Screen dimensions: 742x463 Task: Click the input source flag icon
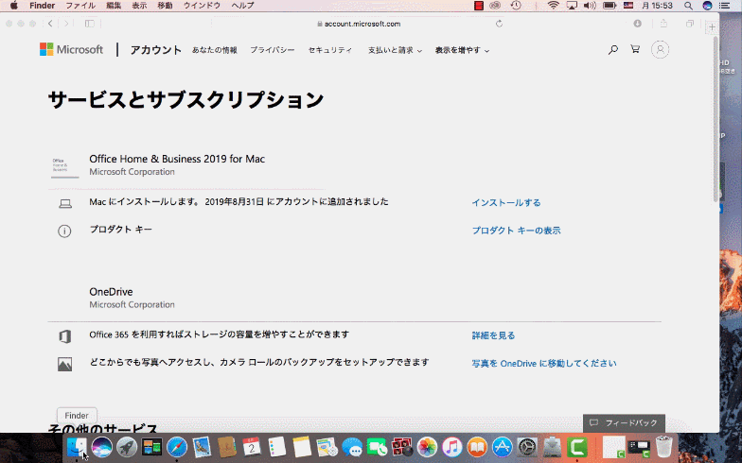point(628,6)
